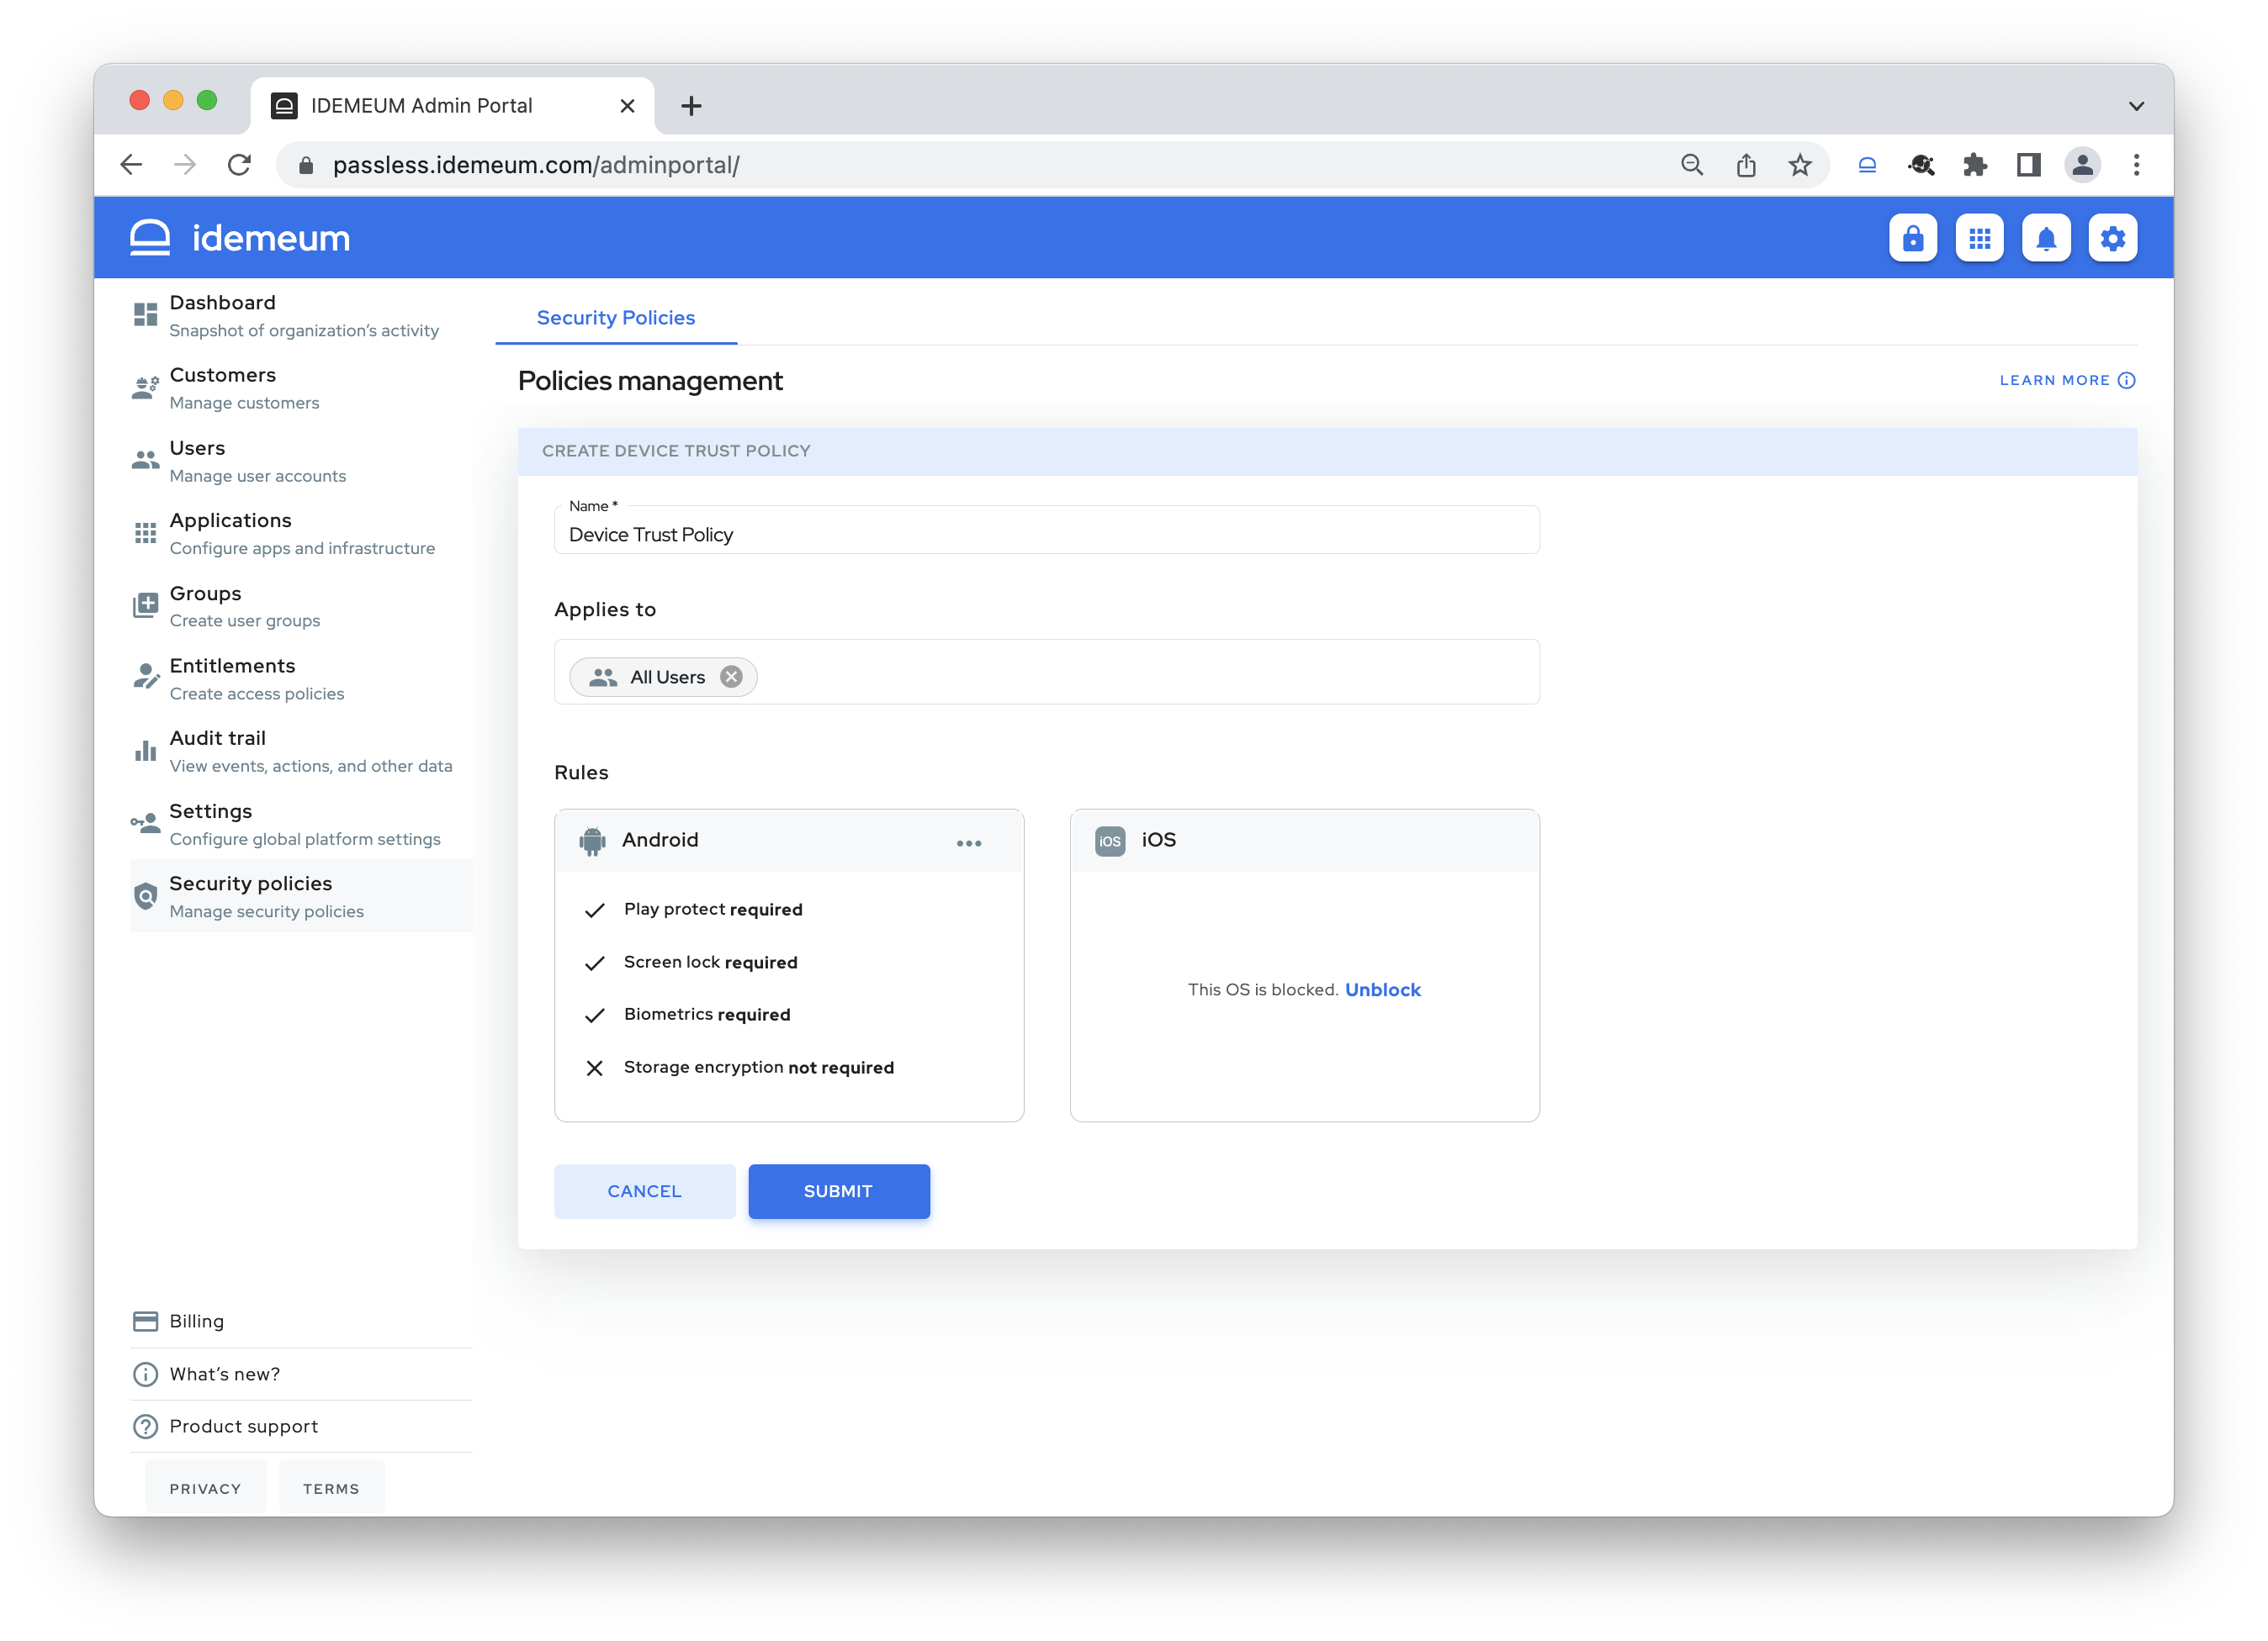The height and width of the screenshot is (1641, 2268).
Task: Click the Groups sidebar icon
Action: [x=146, y=604]
